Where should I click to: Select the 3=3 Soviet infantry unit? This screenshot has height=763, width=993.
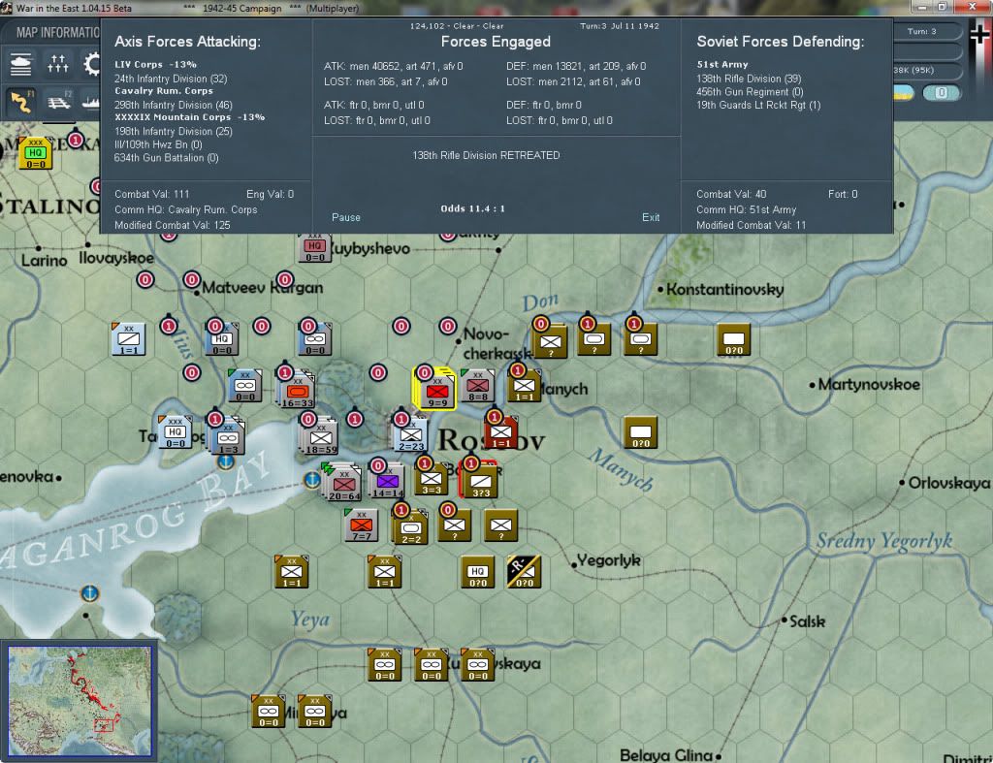click(432, 479)
